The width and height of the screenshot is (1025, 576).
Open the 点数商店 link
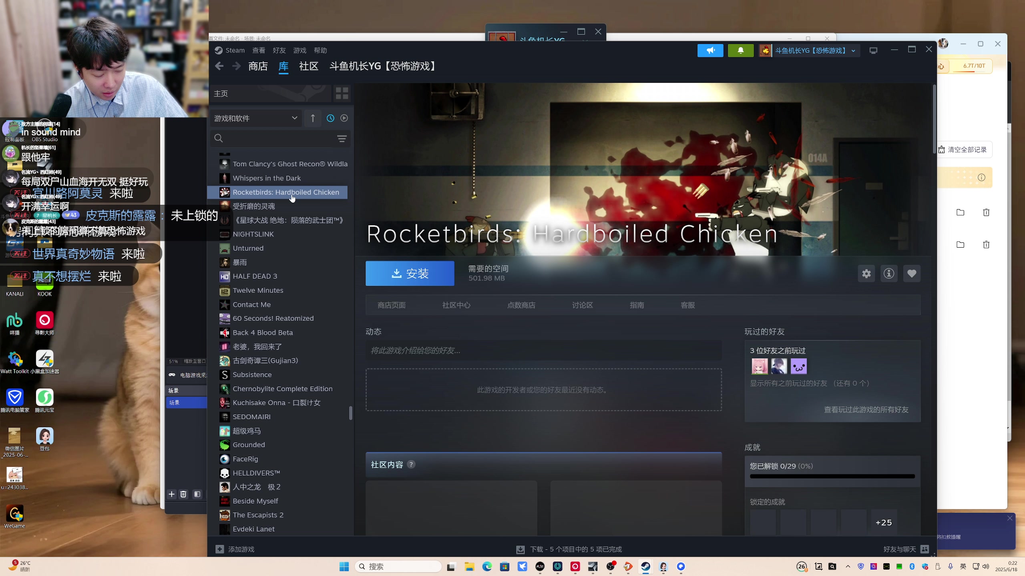coord(521,305)
